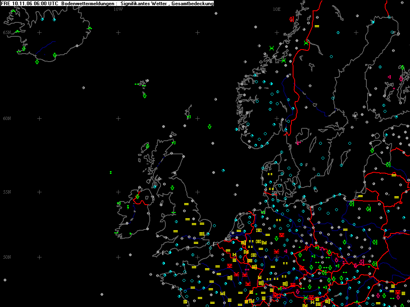Click the 55N latitude label

[7, 192]
